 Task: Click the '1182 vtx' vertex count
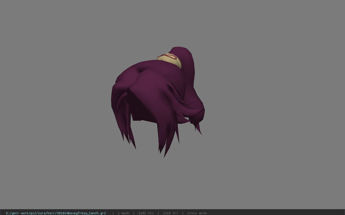click(x=146, y=213)
